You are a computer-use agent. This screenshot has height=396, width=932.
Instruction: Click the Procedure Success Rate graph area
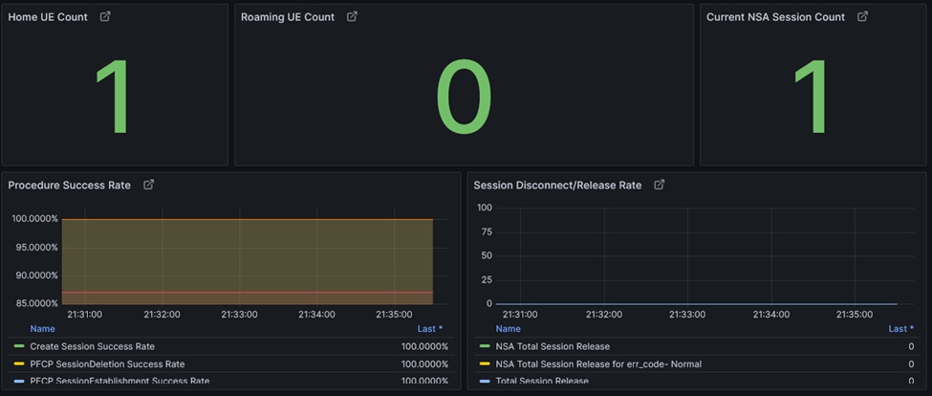pyautogui.click(x=247, y=258)
